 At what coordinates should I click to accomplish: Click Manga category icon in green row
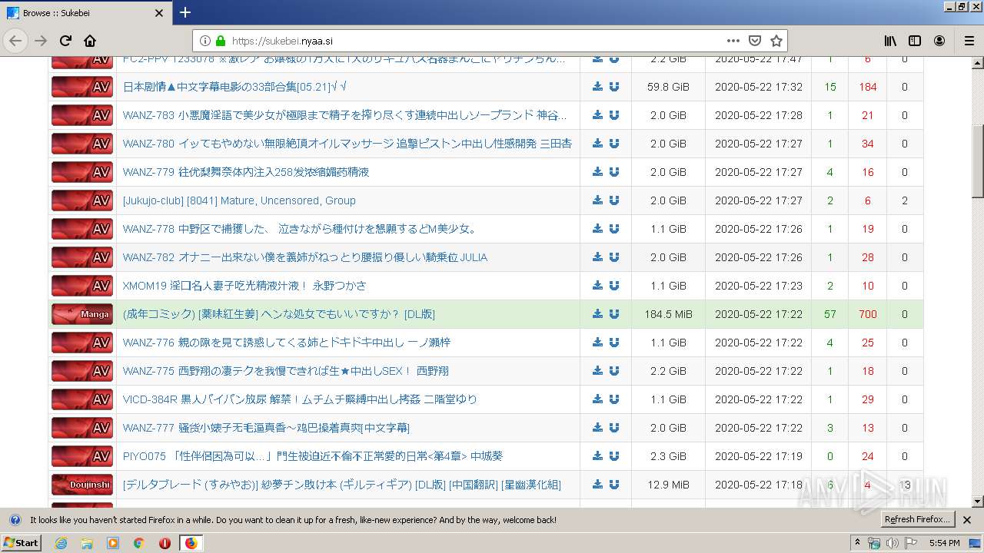pyautogui.click(x=82, y=314)
